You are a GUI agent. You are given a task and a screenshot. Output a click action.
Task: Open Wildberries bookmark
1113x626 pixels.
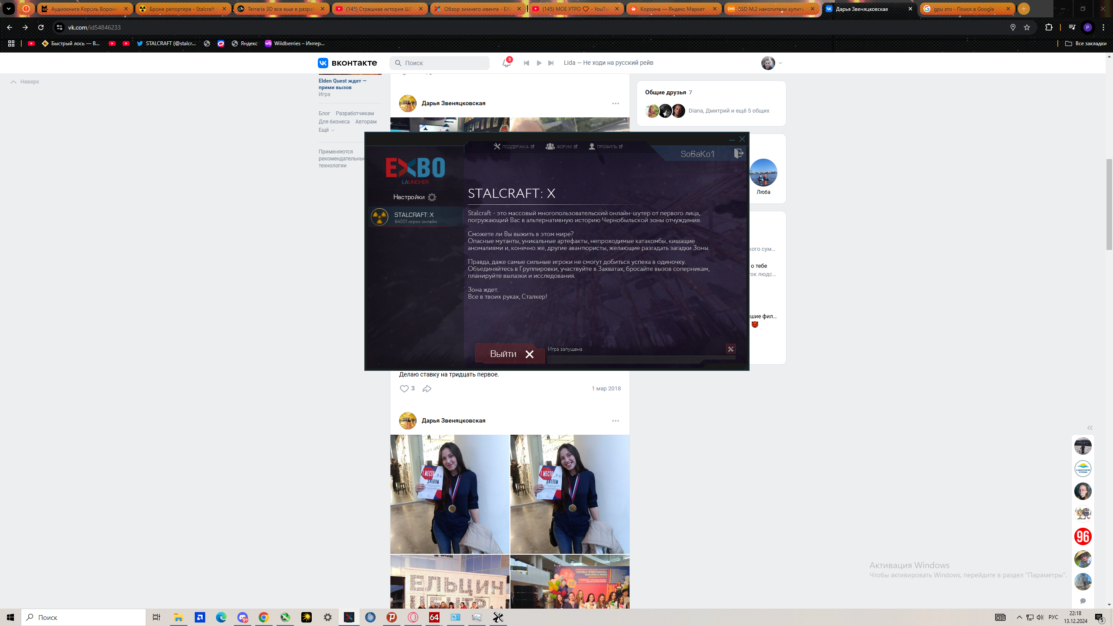click(295, 43)
